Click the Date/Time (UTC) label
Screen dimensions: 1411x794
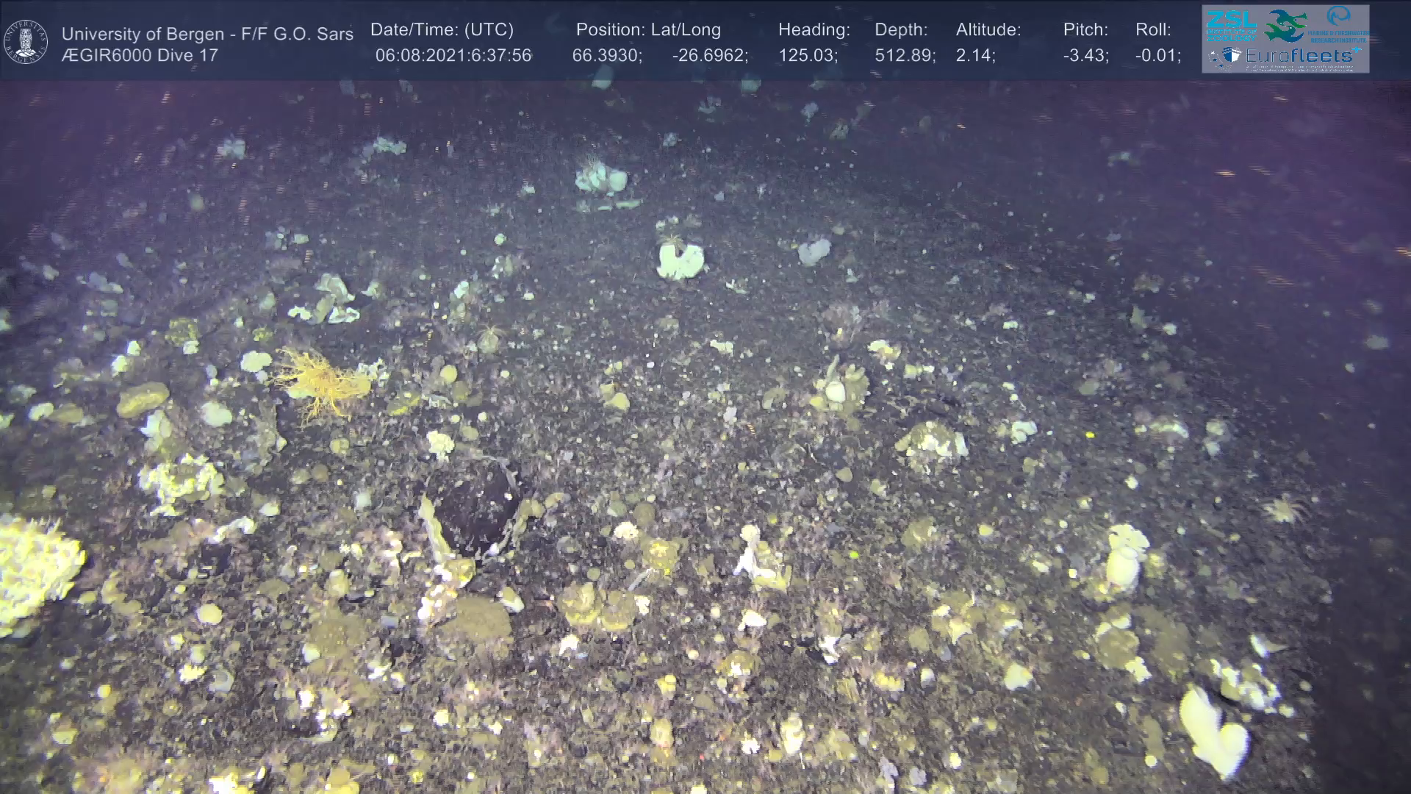point(442,30)
